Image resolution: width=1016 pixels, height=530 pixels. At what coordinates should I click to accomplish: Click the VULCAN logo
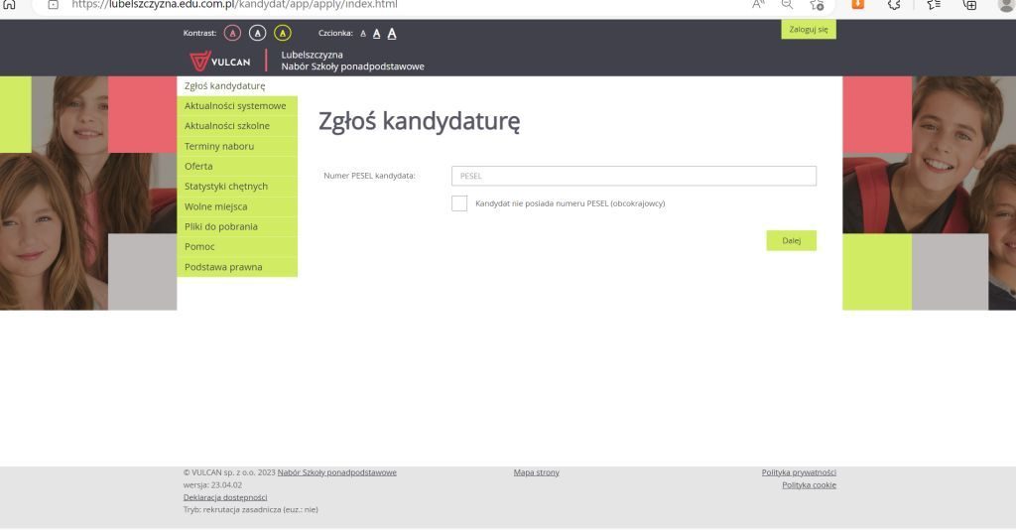click(x=220, y=62)
